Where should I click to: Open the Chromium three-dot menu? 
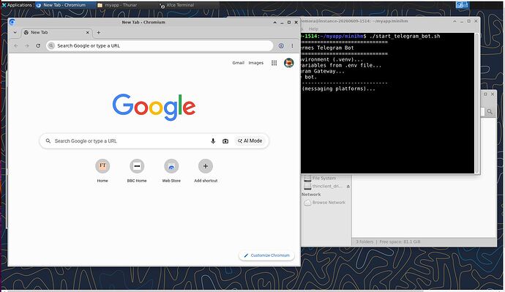tap(292, 45)
